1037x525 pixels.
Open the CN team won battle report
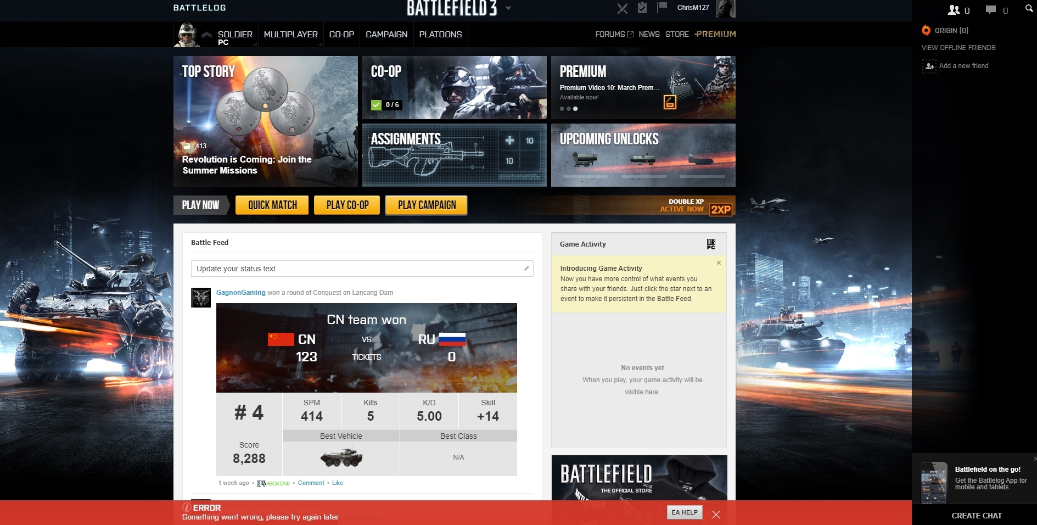click(367, 348)
